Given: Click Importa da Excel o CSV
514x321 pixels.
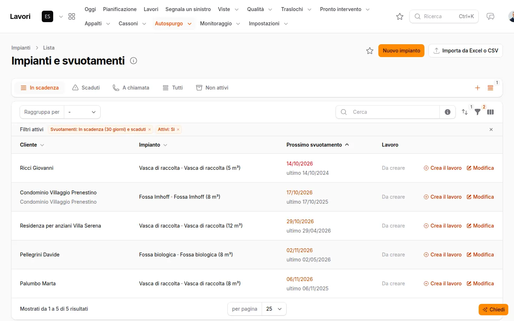Looking at the screenshot, I should [x=466, y=51].
